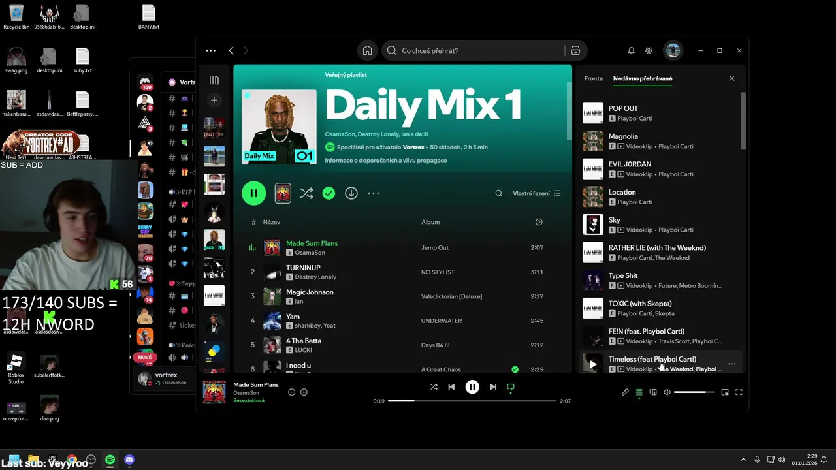The image size is (836, 470).
Task: Open the I AM MUSIC album in the library sidebar
Action: point(214,296)
